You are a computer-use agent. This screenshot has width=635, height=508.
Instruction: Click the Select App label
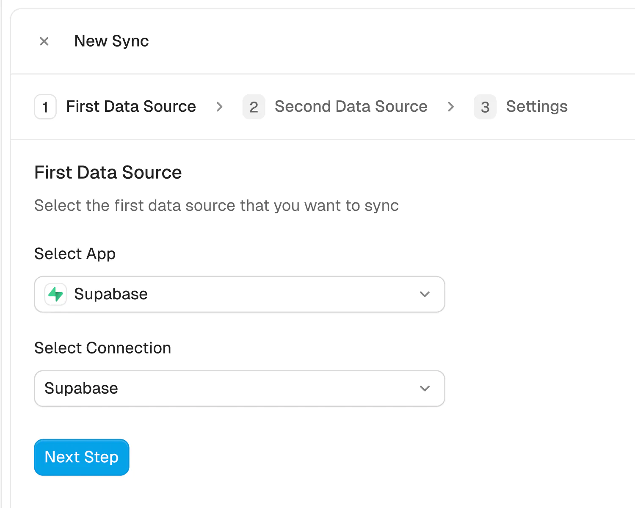tap(75, 254)
